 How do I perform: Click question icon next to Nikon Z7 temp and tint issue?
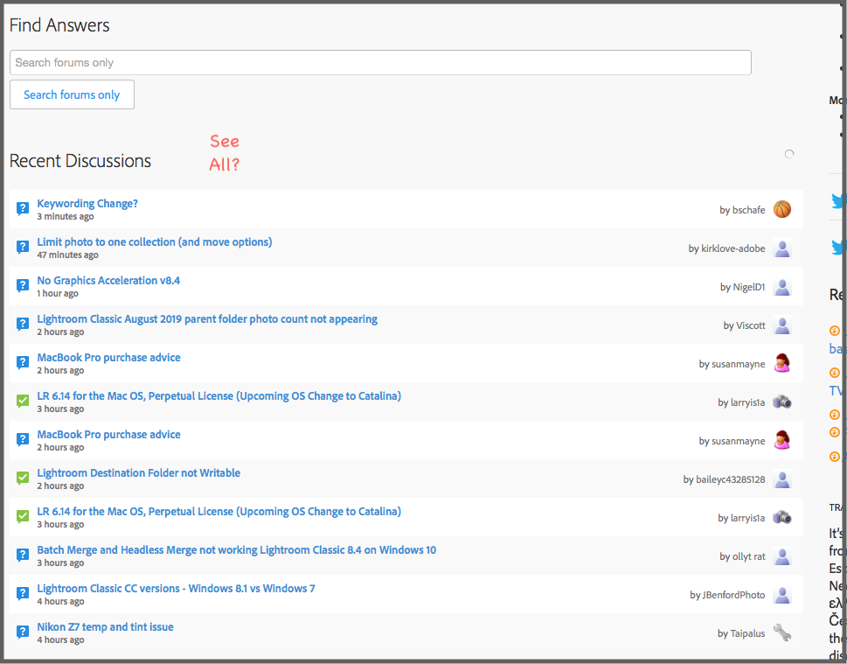(x=22, y=633)
